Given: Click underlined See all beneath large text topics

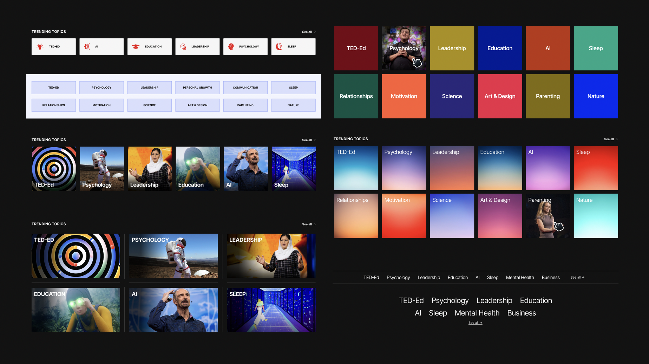Looking at the screenshot, I should (x=475, y=323).
